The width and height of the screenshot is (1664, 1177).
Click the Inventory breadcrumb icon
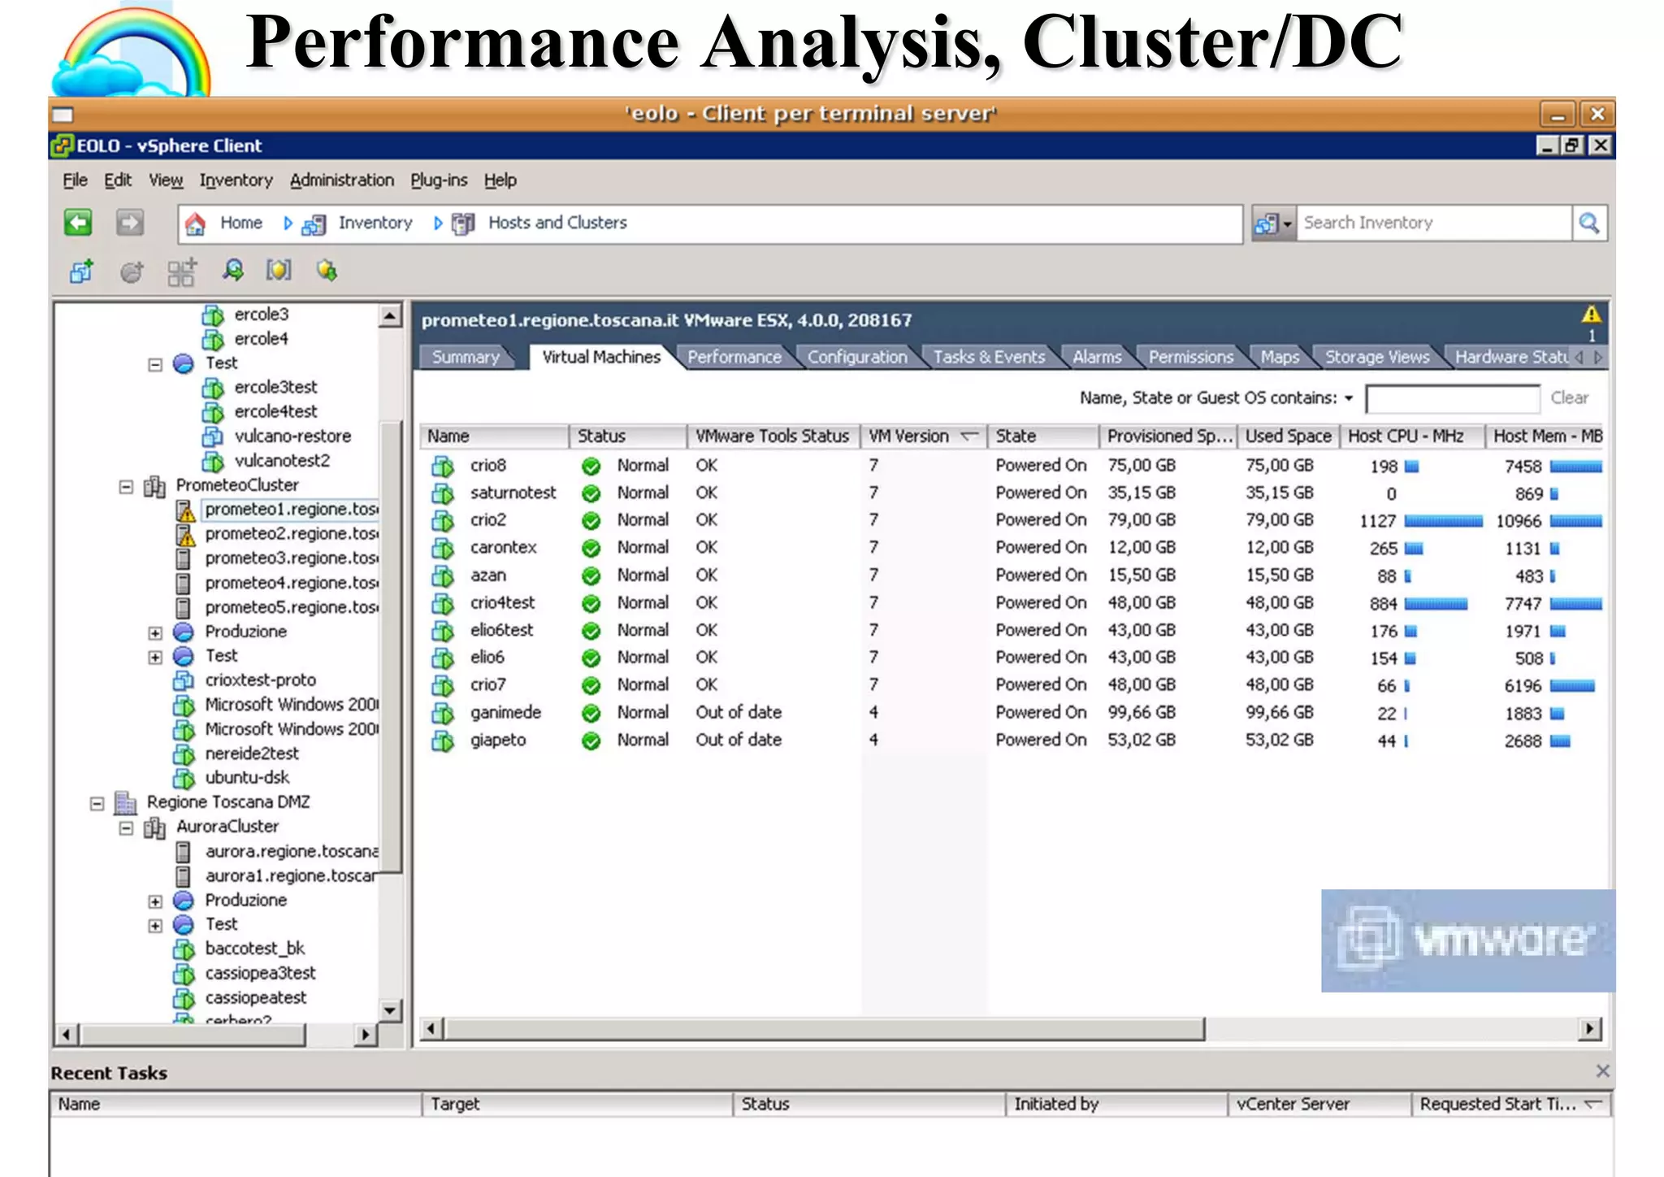(314, 224)
